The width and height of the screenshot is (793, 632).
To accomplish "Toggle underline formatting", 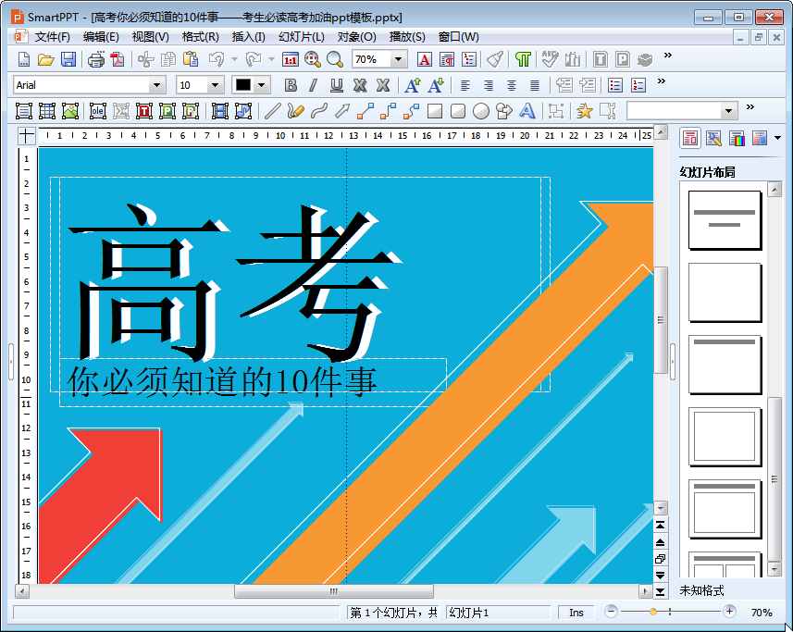I will [337, 84].
